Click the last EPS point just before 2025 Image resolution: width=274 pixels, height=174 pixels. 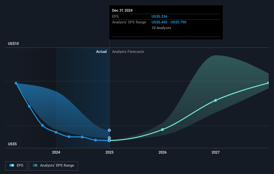95,140
